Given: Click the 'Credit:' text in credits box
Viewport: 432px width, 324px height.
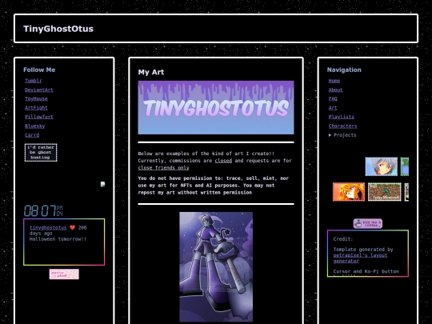Looking at the screenshot, I should pos(342,239).
